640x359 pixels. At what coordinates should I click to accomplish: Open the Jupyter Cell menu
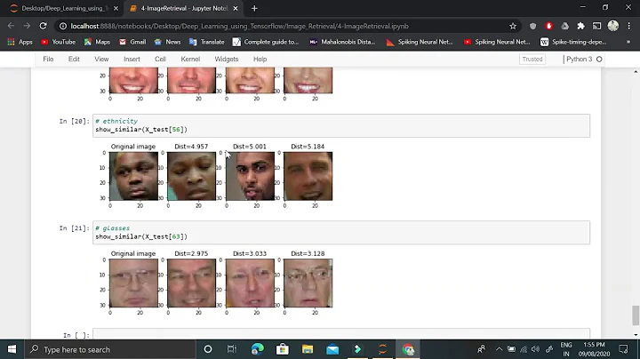tap(160, 60)
